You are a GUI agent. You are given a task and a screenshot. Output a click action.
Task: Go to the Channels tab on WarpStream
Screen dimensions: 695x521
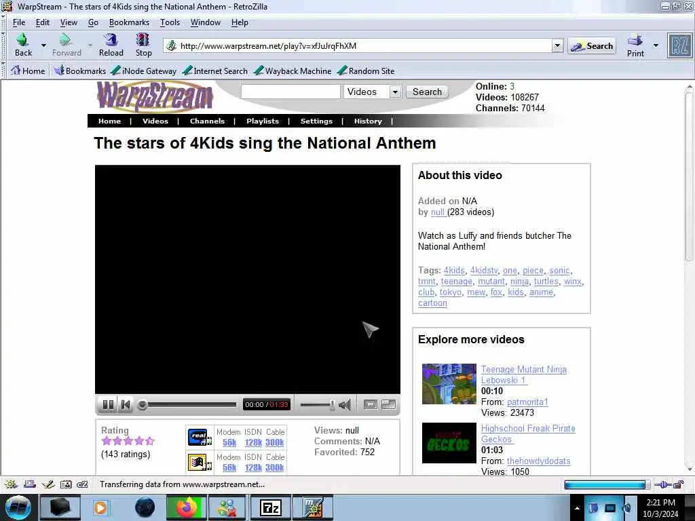pyautogui.click(x=207, y=121)
